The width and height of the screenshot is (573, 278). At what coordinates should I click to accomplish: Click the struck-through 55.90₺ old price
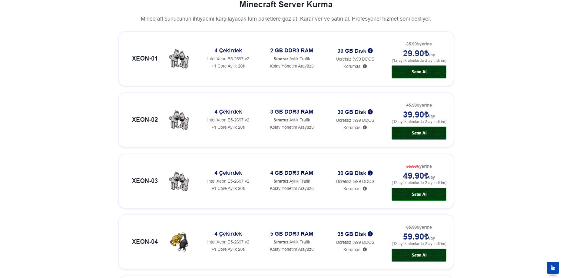pyautogui.click(x=412, y=166)
